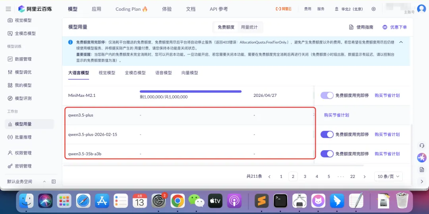
Task: Select the 向量模型 category tab
Action: point(189,73)
